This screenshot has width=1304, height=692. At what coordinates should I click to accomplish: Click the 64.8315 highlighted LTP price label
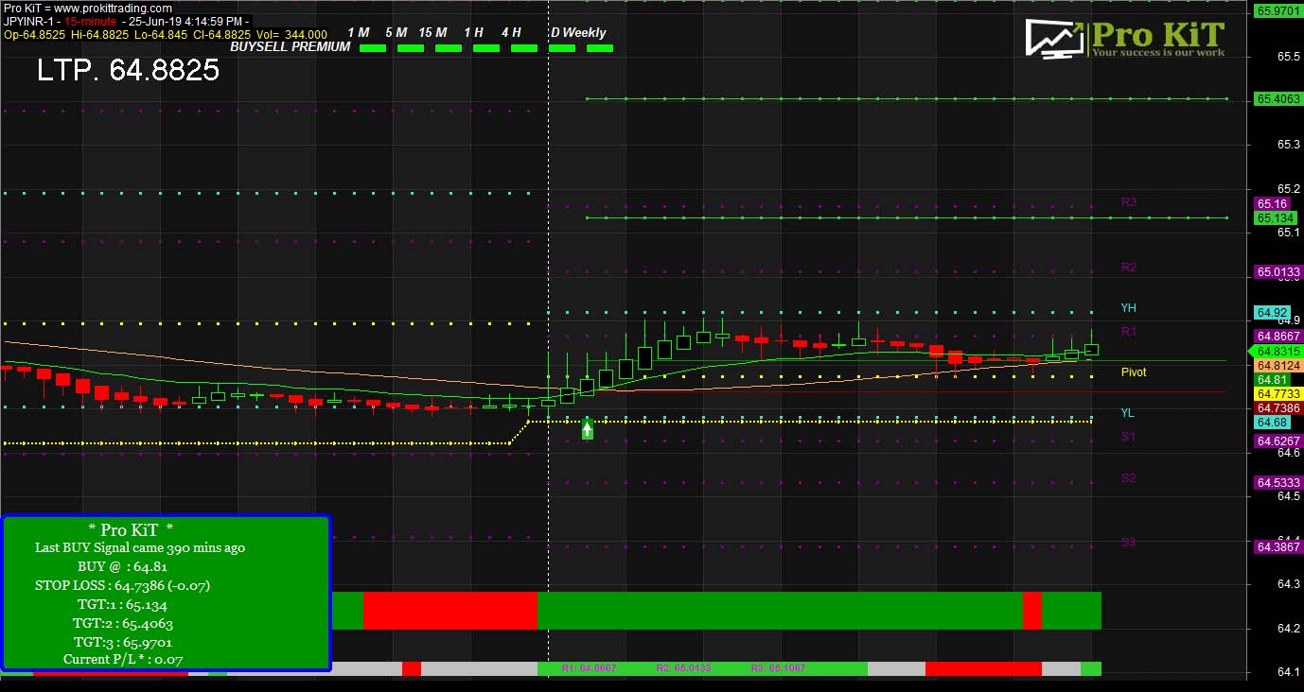point(1274,351)
